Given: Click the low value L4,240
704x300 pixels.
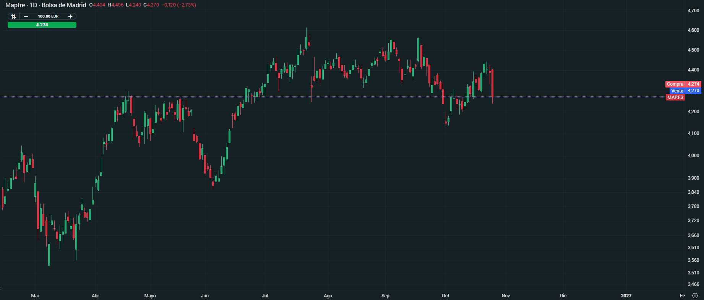Looking at the screenshot, I should click(x=133, y=5).
